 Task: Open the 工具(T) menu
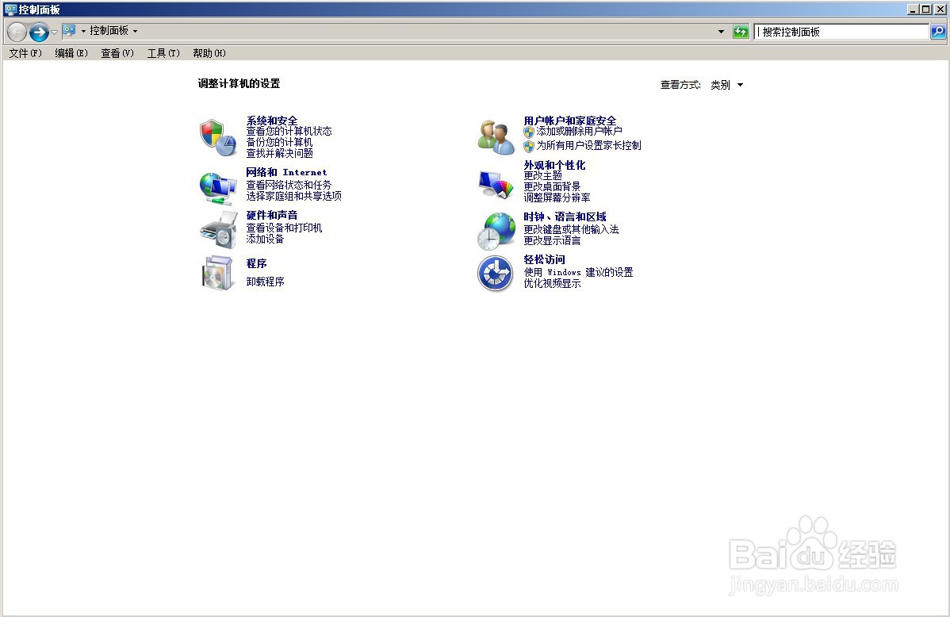point(163,53)
